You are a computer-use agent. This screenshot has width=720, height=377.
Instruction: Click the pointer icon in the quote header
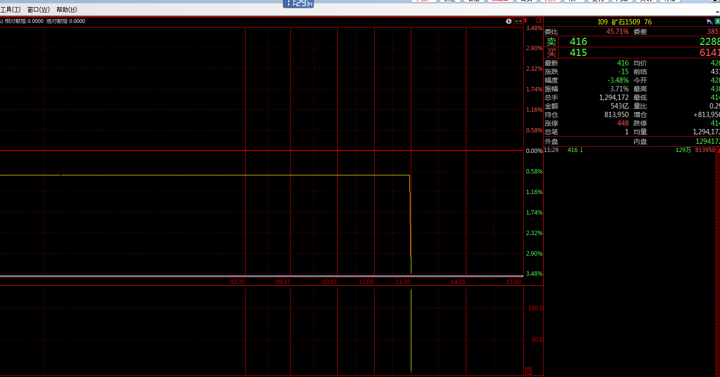point(709,22)
